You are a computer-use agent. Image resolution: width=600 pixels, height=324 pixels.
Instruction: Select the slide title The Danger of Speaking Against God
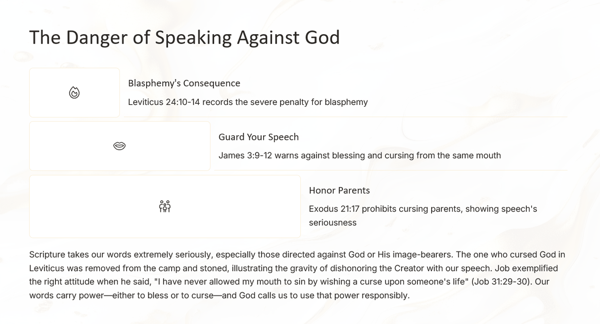pos(185,37)
